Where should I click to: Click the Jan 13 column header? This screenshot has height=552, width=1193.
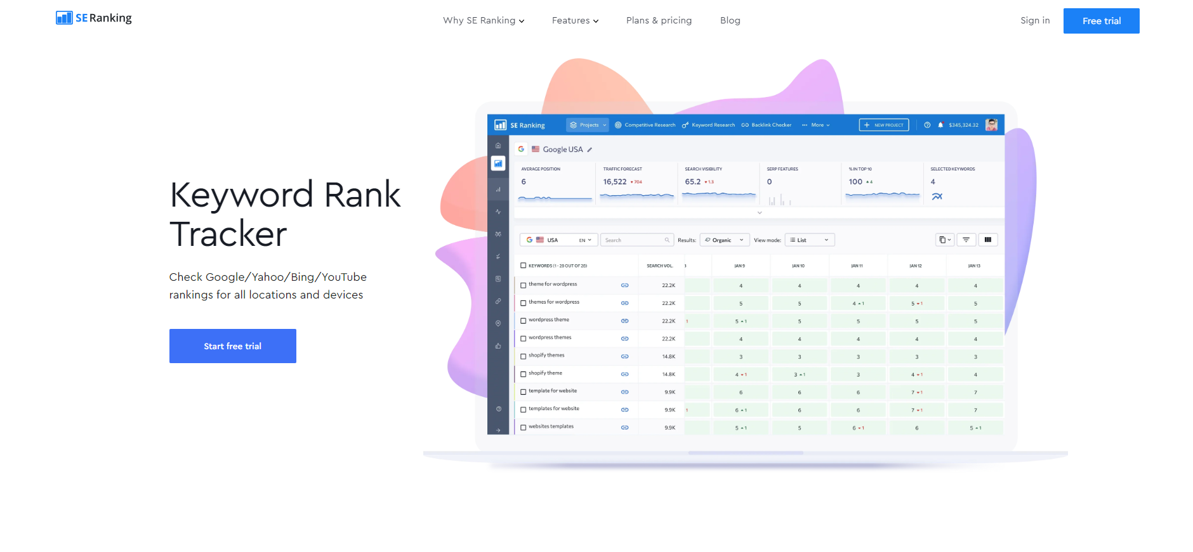pyautogui.click(x=974, y=266)
